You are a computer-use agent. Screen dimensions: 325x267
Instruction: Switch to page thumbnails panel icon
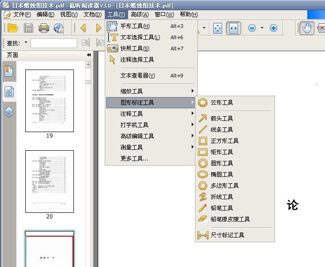(9, 91)
